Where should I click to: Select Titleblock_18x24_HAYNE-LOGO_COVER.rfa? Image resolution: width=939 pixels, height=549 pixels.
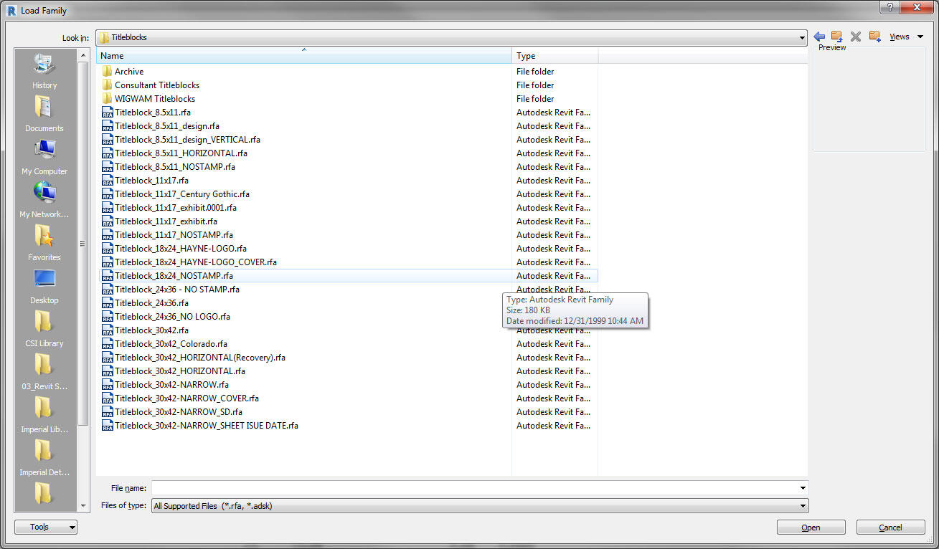[196, 262]
